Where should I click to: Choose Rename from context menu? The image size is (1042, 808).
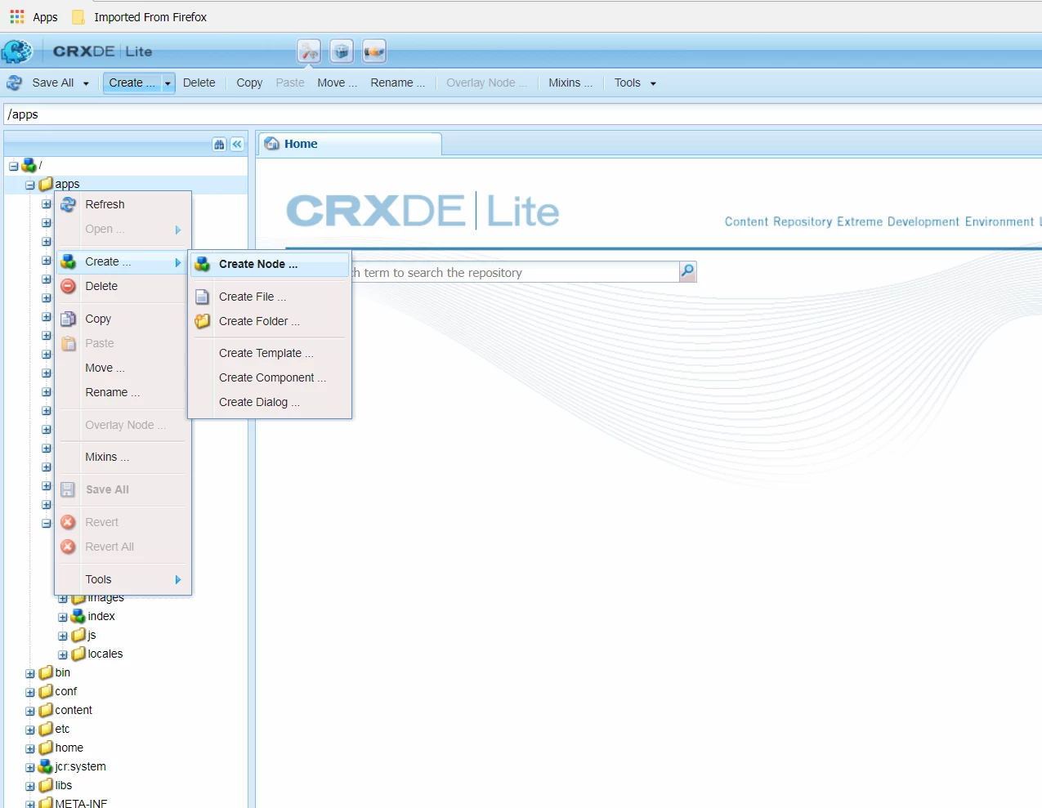[x=123, y=392]
